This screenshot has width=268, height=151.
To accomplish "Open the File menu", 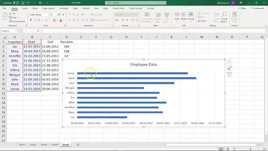I will (5, 8).
